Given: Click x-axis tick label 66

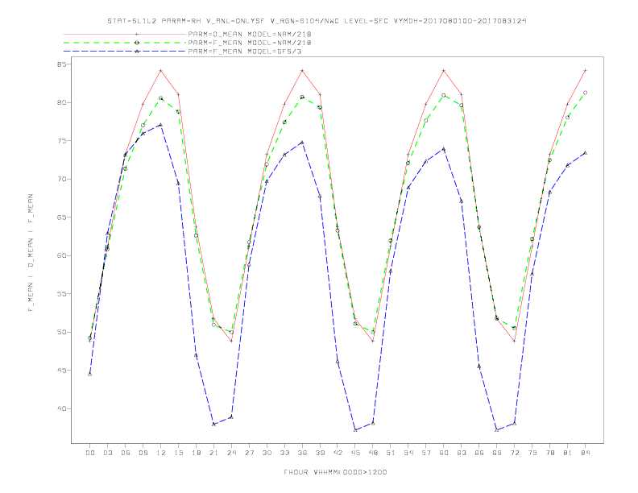Looking at the screenshot, I should tap(479, 453).
